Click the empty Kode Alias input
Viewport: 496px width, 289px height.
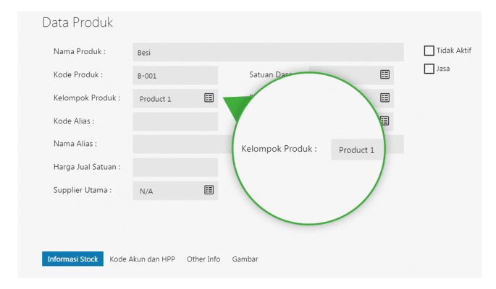[x=175, y=121]
